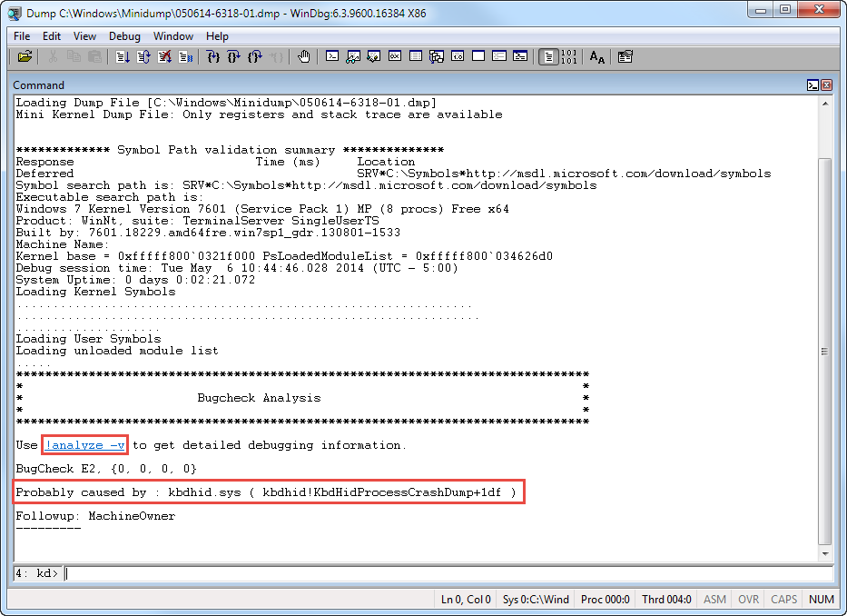The image size is (847, 616).
Task: Toggle the OVR overtype indicator in status bar
Action: point(748,599)
